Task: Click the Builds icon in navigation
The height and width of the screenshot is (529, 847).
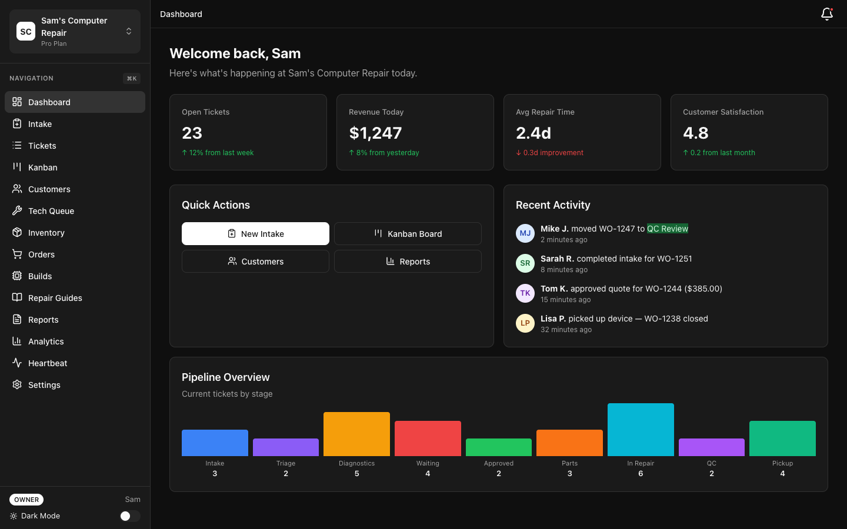Action: pos(18,276)
